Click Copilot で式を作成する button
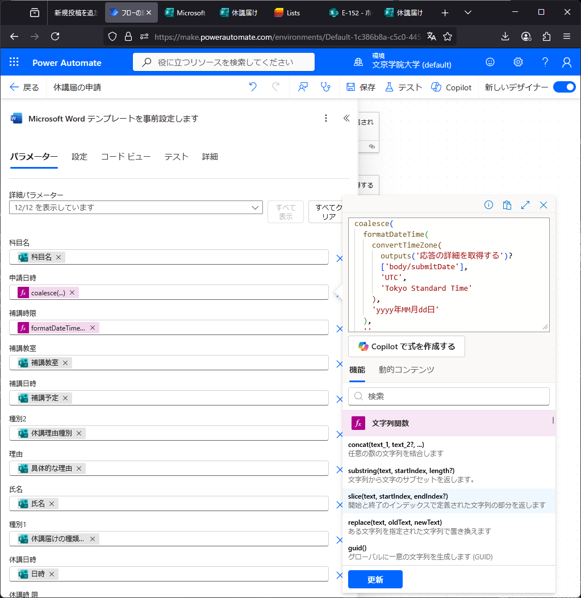This screenshot has width=581, height=598. coord(407,346)
